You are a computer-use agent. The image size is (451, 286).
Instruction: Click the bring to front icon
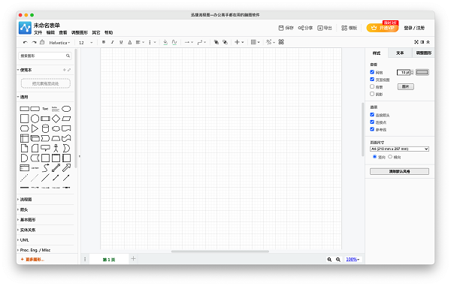216,42
